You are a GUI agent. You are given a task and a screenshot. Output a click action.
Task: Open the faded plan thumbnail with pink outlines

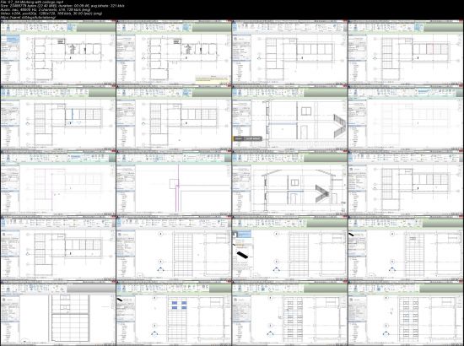[x=58, y=183]
